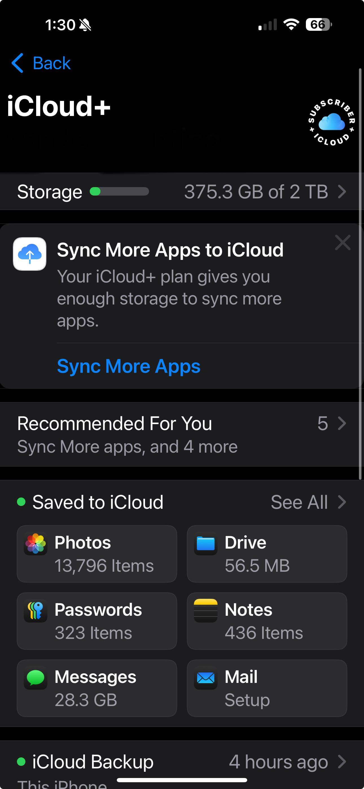364x789 pixels.
Task: Expand Storage details chevron
Action: 342,192
